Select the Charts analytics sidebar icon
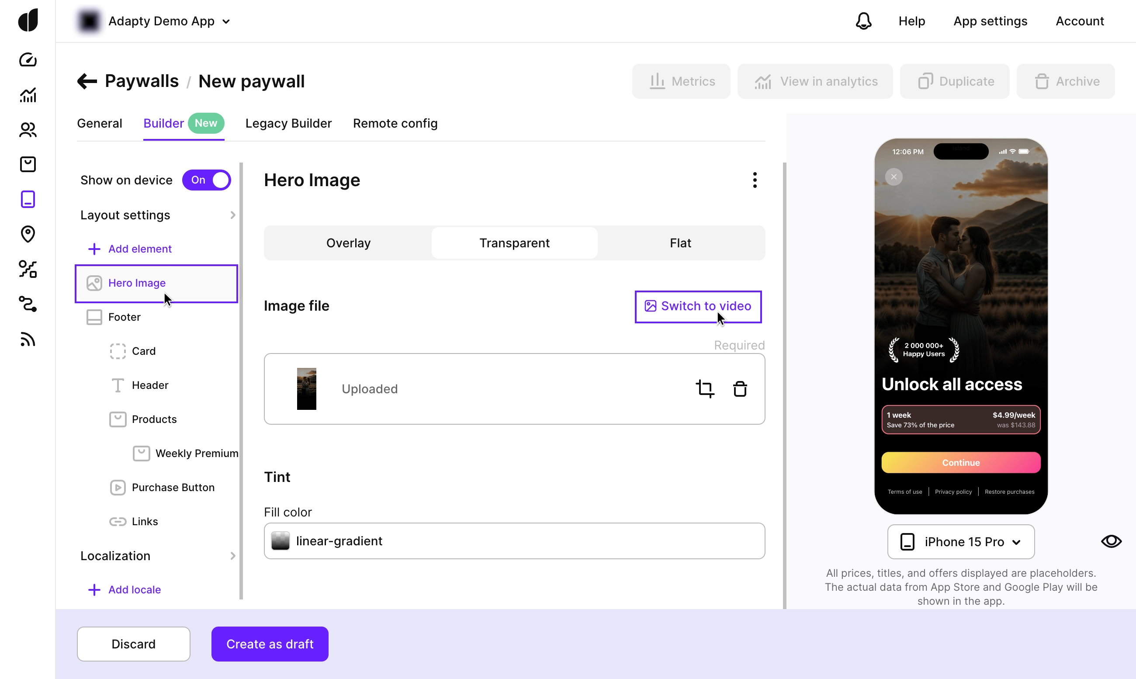This screenshot has height=679, width=1136. point(28,95)
